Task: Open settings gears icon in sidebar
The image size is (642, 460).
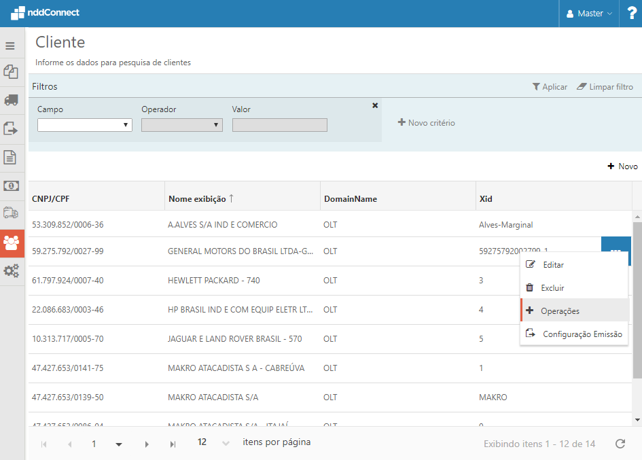Action: (11, 271)
